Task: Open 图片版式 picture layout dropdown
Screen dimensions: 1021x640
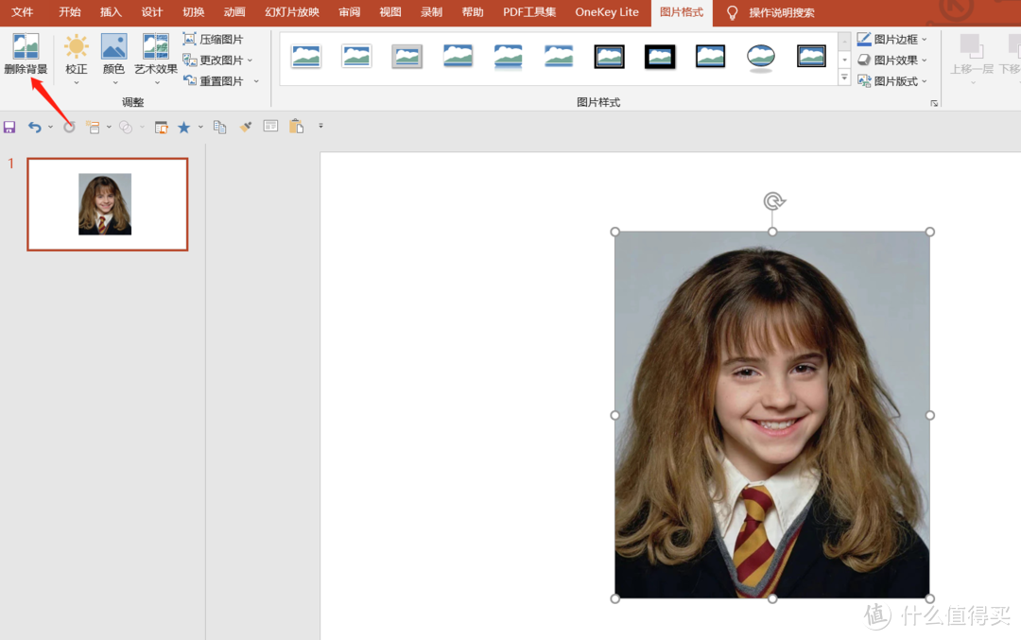Action: (891, 80)
